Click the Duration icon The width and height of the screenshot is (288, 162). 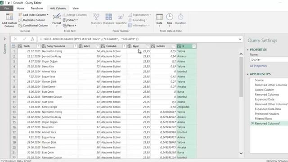(180, 17)
